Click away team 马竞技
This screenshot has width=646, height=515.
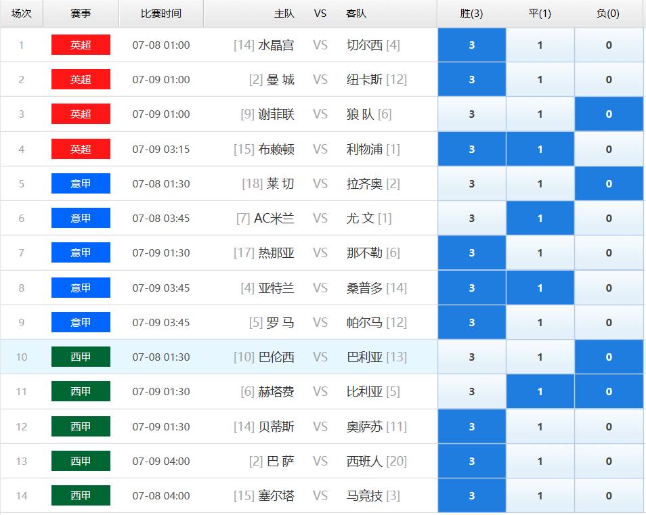point(364,496)
